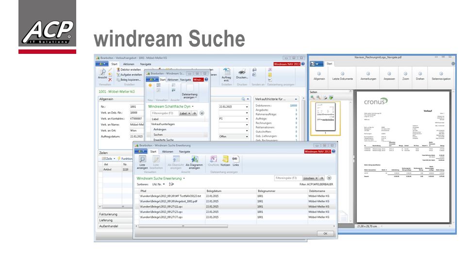Click zoom-in icon in Seiten panel

[x=312, y=97]
